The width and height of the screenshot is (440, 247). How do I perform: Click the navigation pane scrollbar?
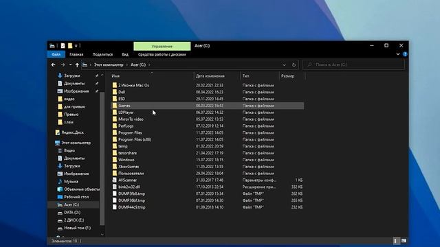102,158
